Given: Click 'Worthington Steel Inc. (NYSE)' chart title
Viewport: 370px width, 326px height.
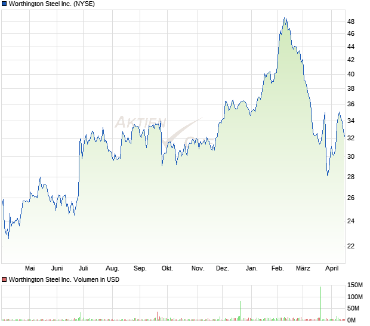Looking at the screenshot, I should coord(52,4).
